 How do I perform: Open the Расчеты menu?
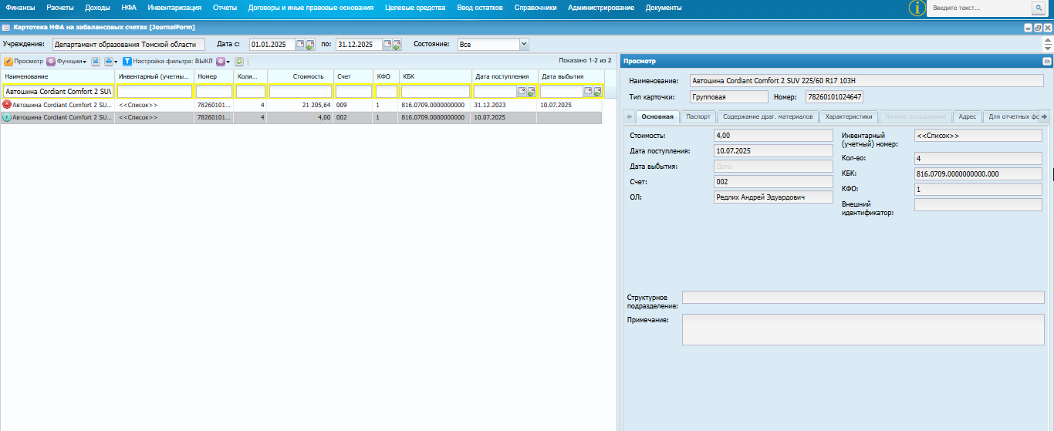(x=59, y=8)
